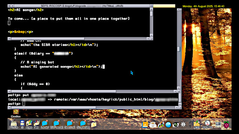The height and width of the screenshot is (134, 239).
Task: Click the Raspberry Pi task manager icon
Action: tap(226, 125)
